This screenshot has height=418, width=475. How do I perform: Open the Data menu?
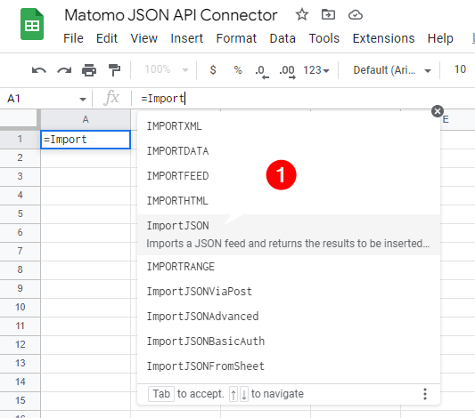click(x=283, y=38)
